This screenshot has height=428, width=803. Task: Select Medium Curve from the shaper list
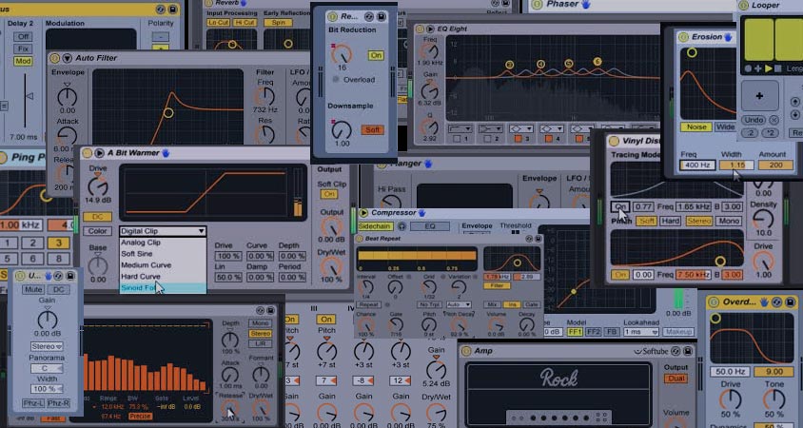click(163, 264)
